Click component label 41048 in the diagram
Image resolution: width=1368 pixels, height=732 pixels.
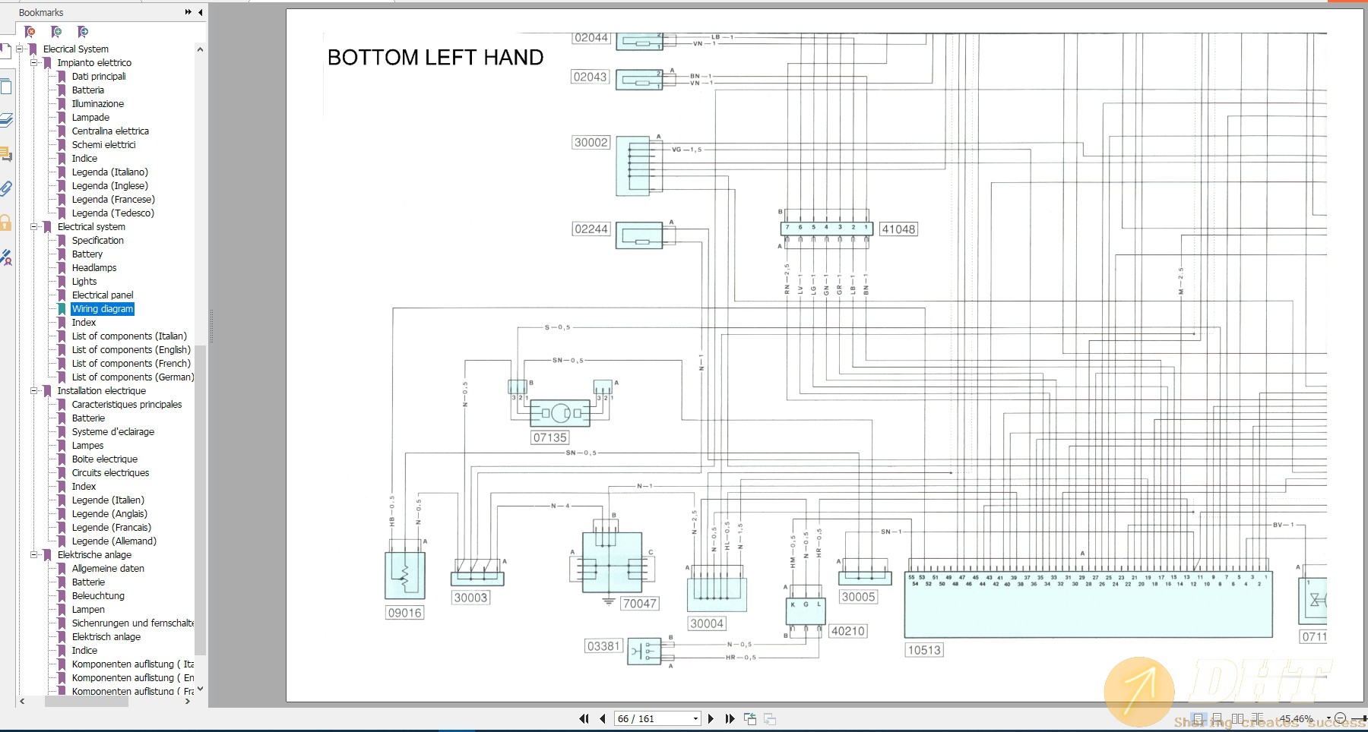(x=898, y=229)
